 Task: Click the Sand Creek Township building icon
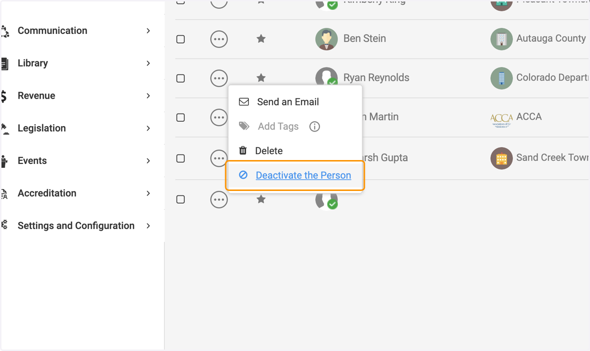click(x=501, y=158)
